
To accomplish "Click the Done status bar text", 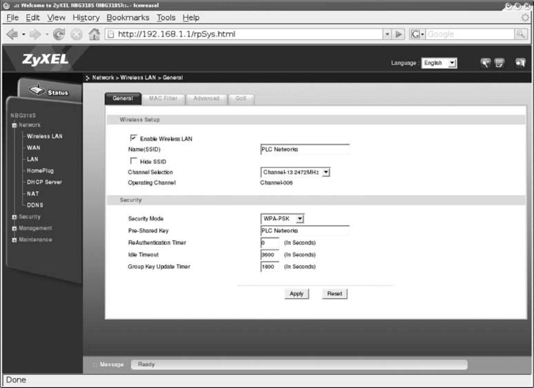I will coord(16,380).
